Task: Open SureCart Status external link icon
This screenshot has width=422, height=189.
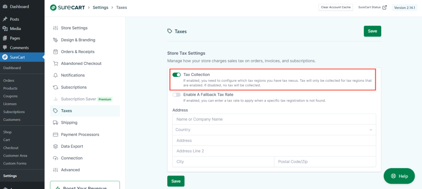Action: click(384, 7)
